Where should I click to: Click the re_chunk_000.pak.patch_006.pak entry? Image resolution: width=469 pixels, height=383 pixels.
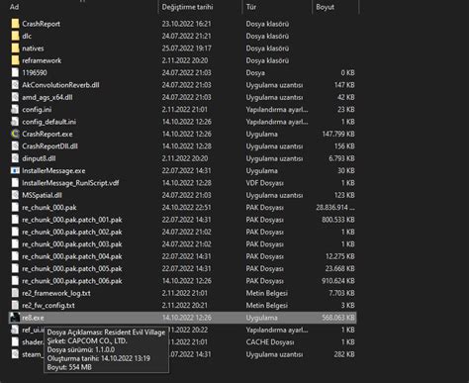(x=183, y=281)
